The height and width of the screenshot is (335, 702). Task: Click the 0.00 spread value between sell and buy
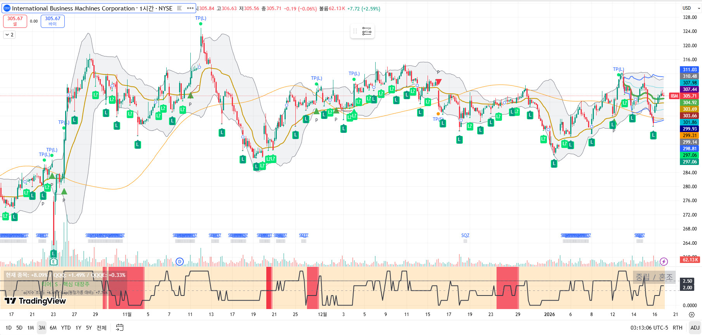click(34, 21)
